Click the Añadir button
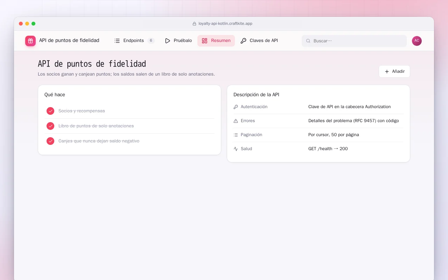448x280 pixels. tap(394, 71)
